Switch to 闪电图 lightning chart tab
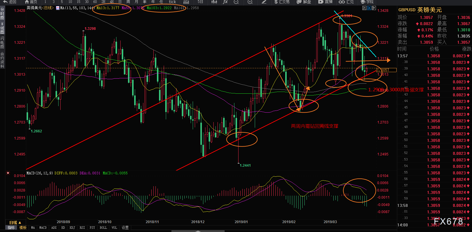 tap(2, 43)
